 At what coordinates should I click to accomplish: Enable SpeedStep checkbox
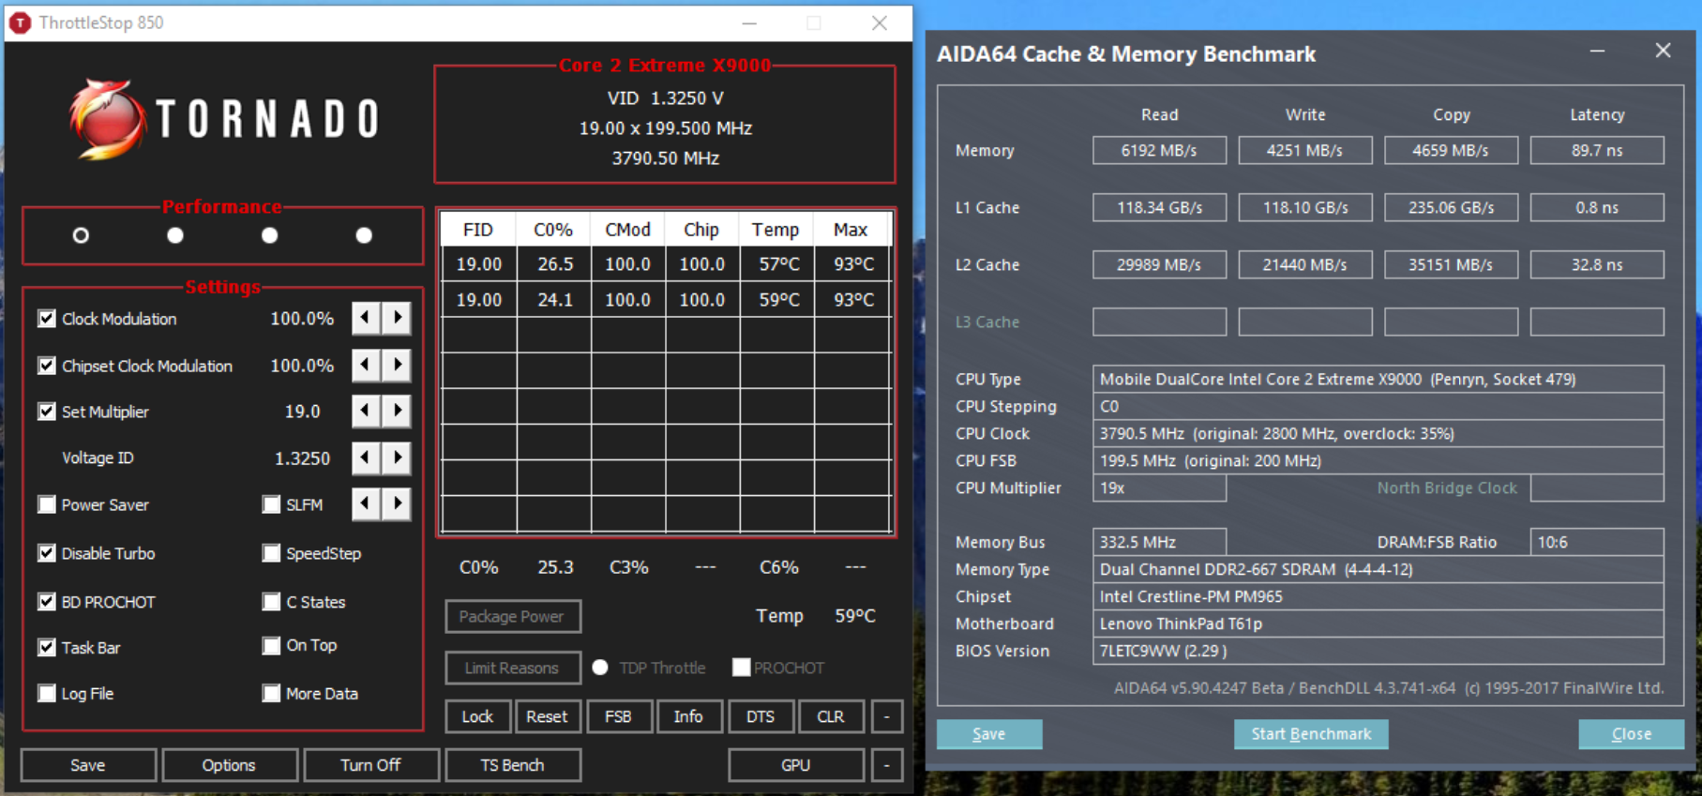[x=271, y=553]
